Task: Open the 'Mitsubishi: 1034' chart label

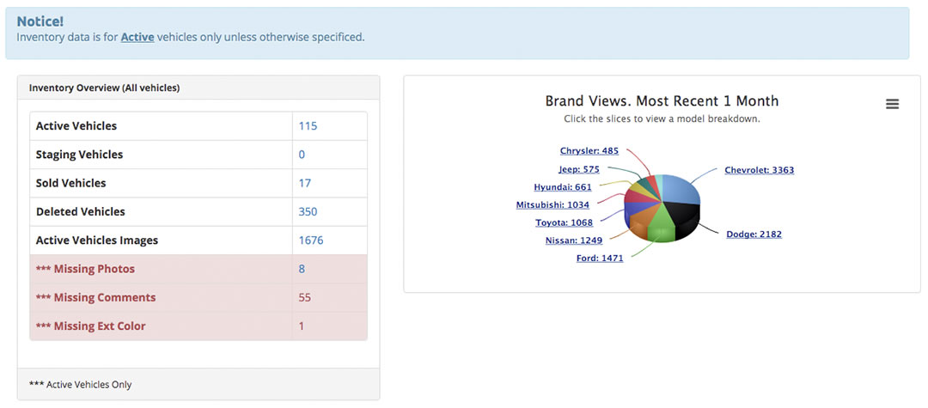Action: pyautogui.click(x=553, y=205)
